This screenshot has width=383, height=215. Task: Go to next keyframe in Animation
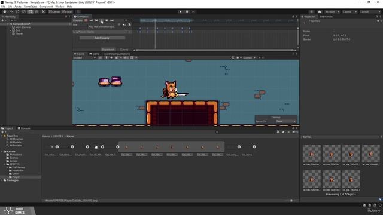pos(107,20)
